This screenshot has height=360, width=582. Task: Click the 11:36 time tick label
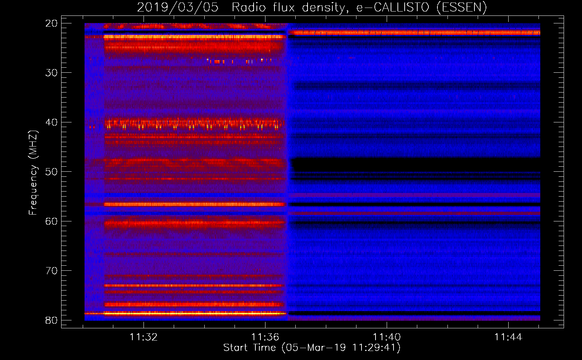pyautogui.click(x=265, y=337)
